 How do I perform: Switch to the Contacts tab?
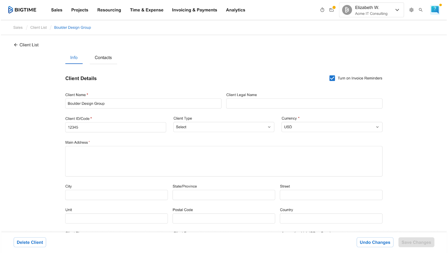103,58
